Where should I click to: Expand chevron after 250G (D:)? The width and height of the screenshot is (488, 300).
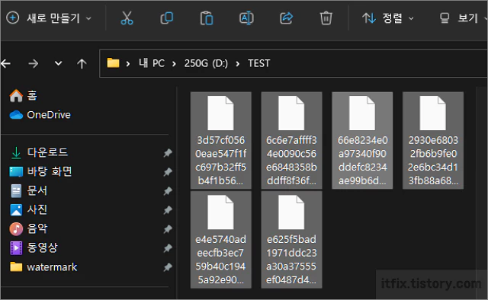tap(238, 64)
